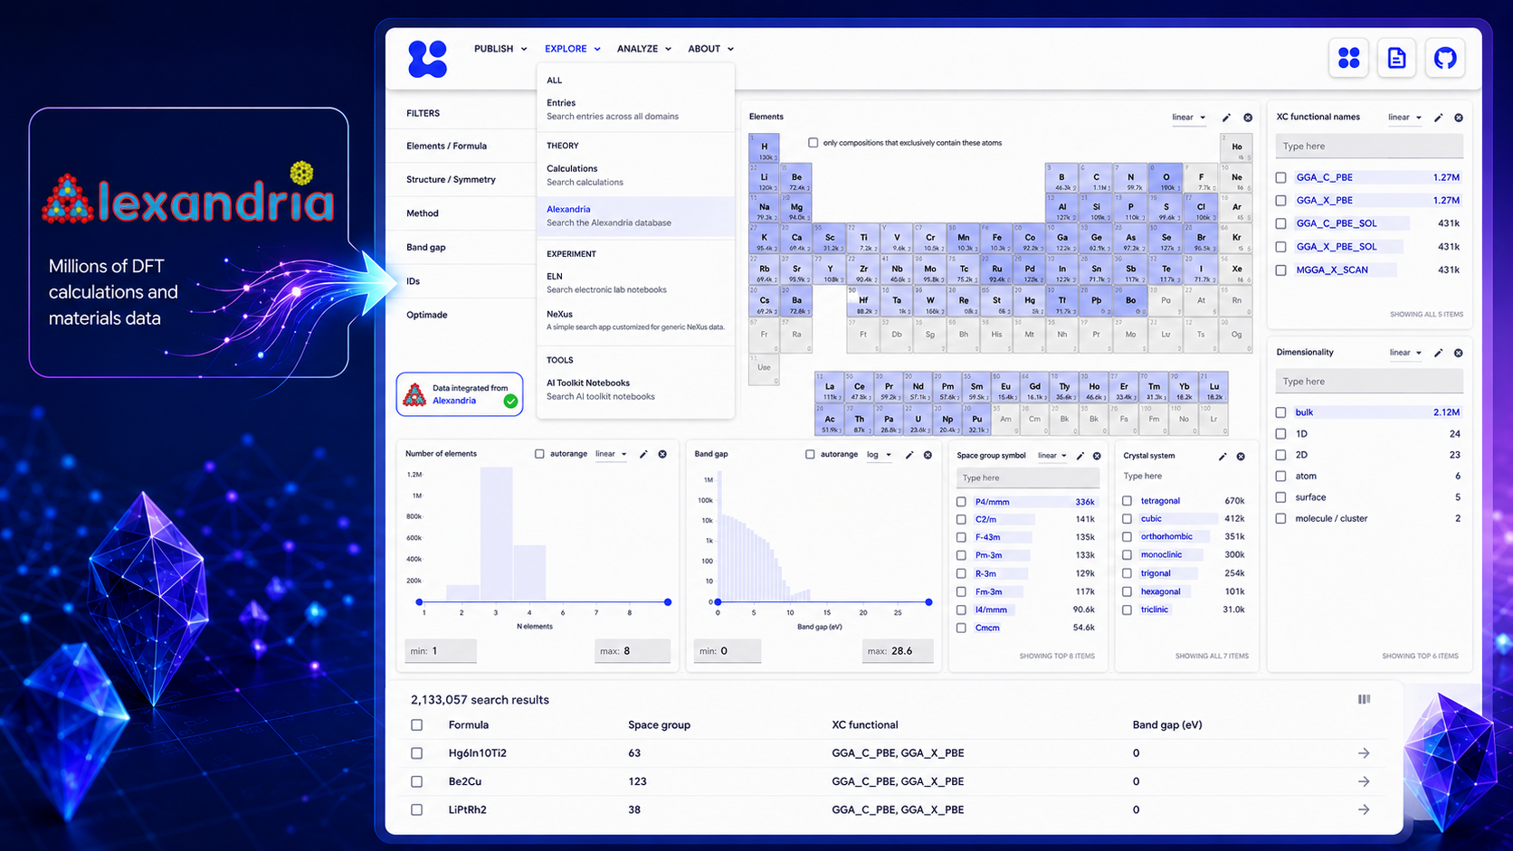Choose AI Toolkit Notebooks menu entry
Viewport: 1513px width, 851px height.
pos(635,390)
